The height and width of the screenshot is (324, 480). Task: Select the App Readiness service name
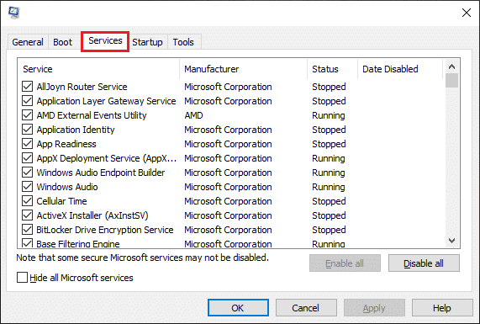coord(66,144)
